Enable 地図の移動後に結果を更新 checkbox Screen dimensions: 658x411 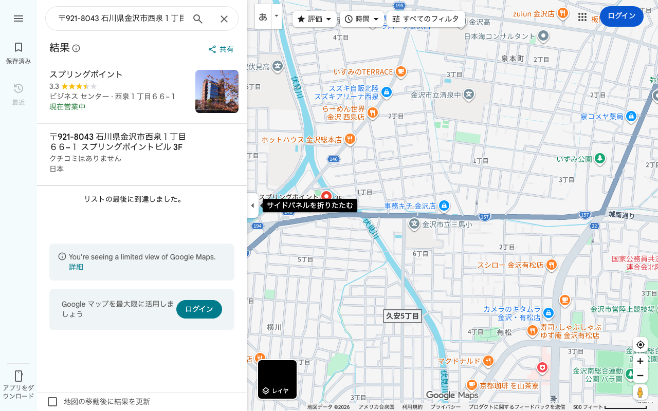[52, 402]
